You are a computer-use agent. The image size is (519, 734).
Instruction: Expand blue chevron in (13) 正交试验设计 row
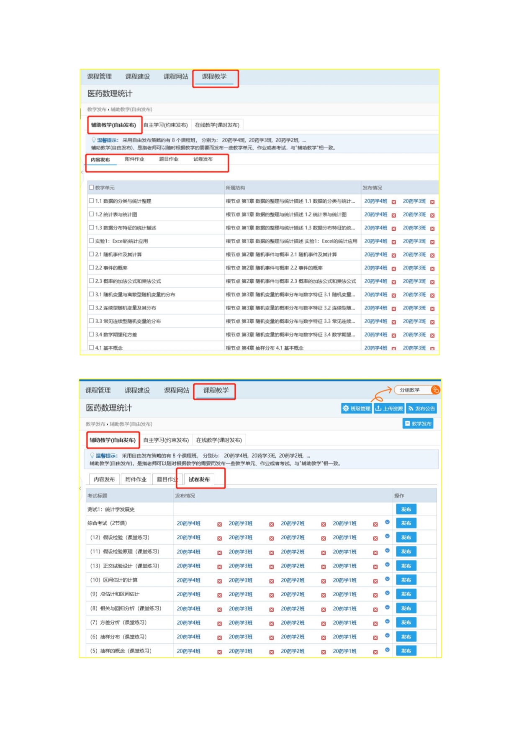(387, 565)
